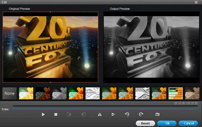Apply the dark contrast butterfly effect thumbnail

tap(43, 93)
